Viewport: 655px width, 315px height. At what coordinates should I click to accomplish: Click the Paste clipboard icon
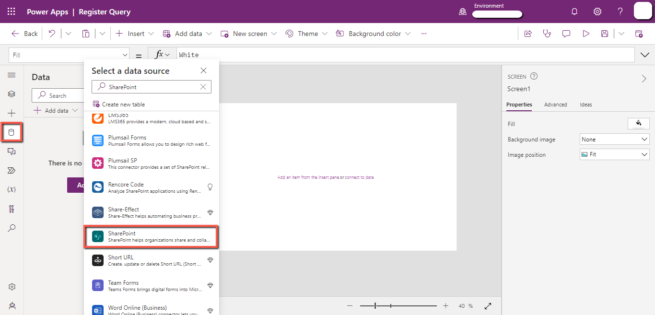tap(86, 34)
